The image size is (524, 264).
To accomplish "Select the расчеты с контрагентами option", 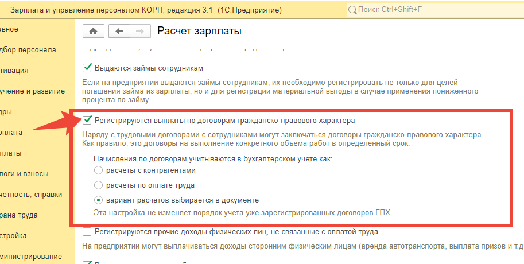I will pyautogui.click(x=98, y=170).
